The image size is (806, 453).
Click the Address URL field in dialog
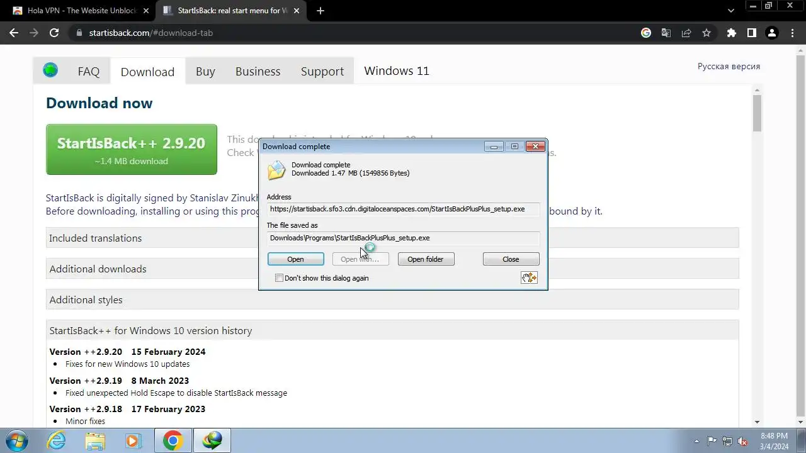click(403, 209)
